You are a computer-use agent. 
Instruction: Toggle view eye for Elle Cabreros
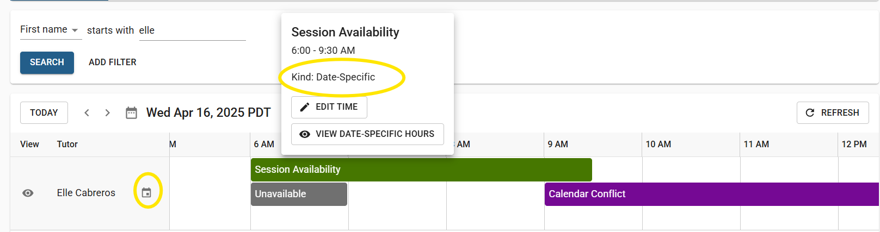coord(28,193)
